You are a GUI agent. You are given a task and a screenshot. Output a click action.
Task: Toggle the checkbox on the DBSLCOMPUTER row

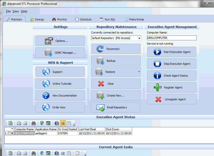(x=9, y=133)
